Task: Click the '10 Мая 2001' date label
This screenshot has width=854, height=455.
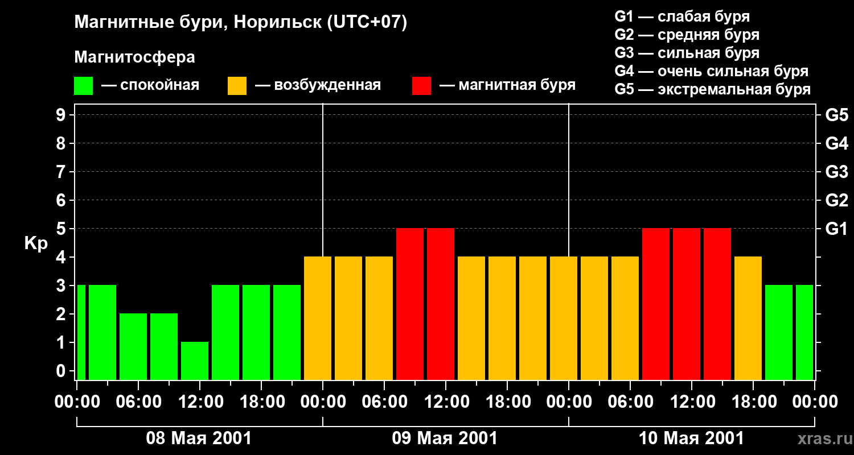Action: click(691, 438)
